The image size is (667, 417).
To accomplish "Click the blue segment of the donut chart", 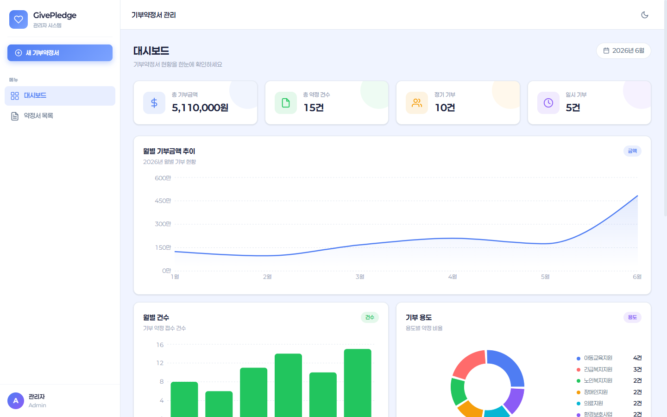I will point(510,363).
